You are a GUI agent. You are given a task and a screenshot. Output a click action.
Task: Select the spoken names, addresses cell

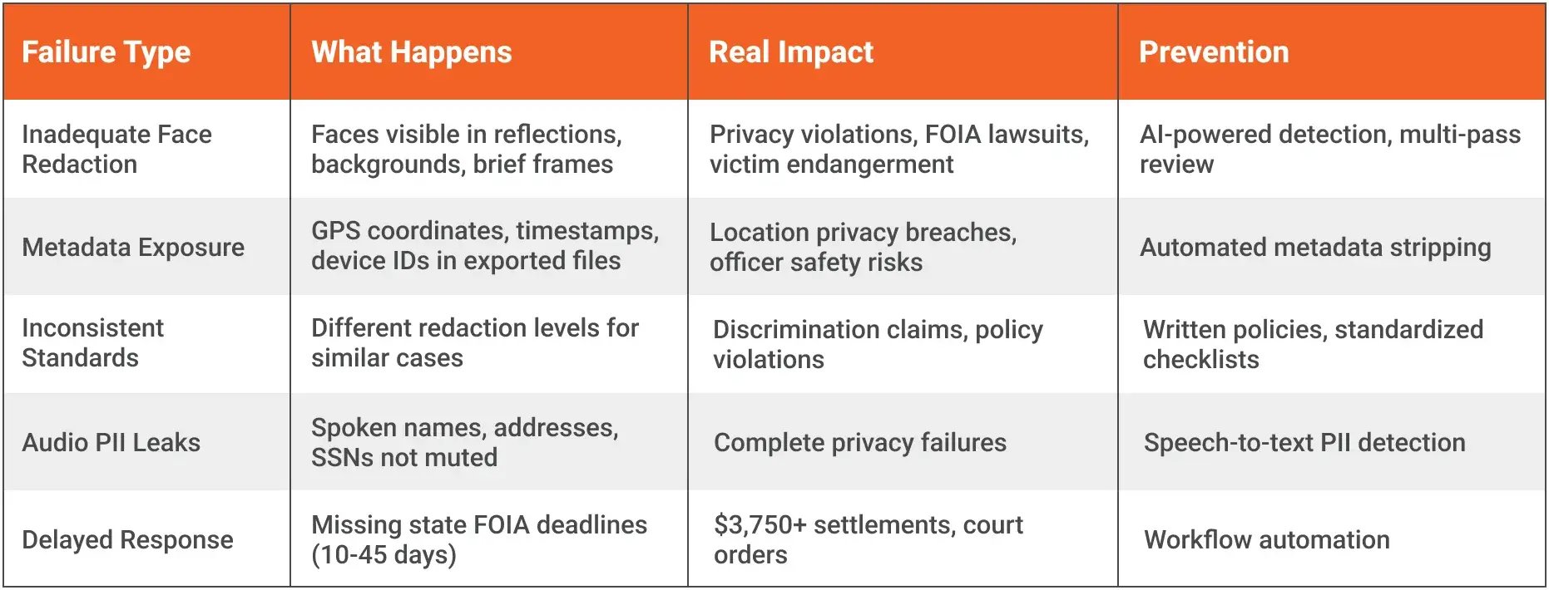(x=464, y=442)
